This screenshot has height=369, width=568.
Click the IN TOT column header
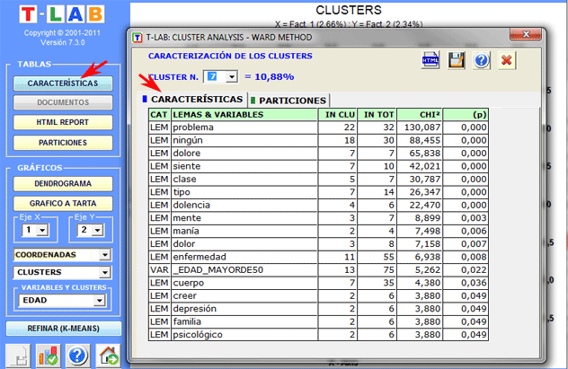(x=377, y=115)
